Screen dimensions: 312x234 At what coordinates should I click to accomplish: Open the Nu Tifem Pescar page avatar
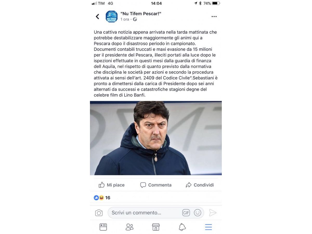(x=112, y=17)
